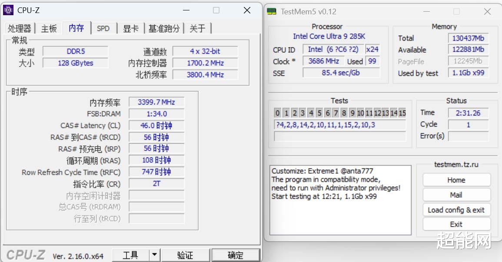502x262 pixels.
Task: Click the Home button in TestMem5
Action: click(x=456, y=180)
